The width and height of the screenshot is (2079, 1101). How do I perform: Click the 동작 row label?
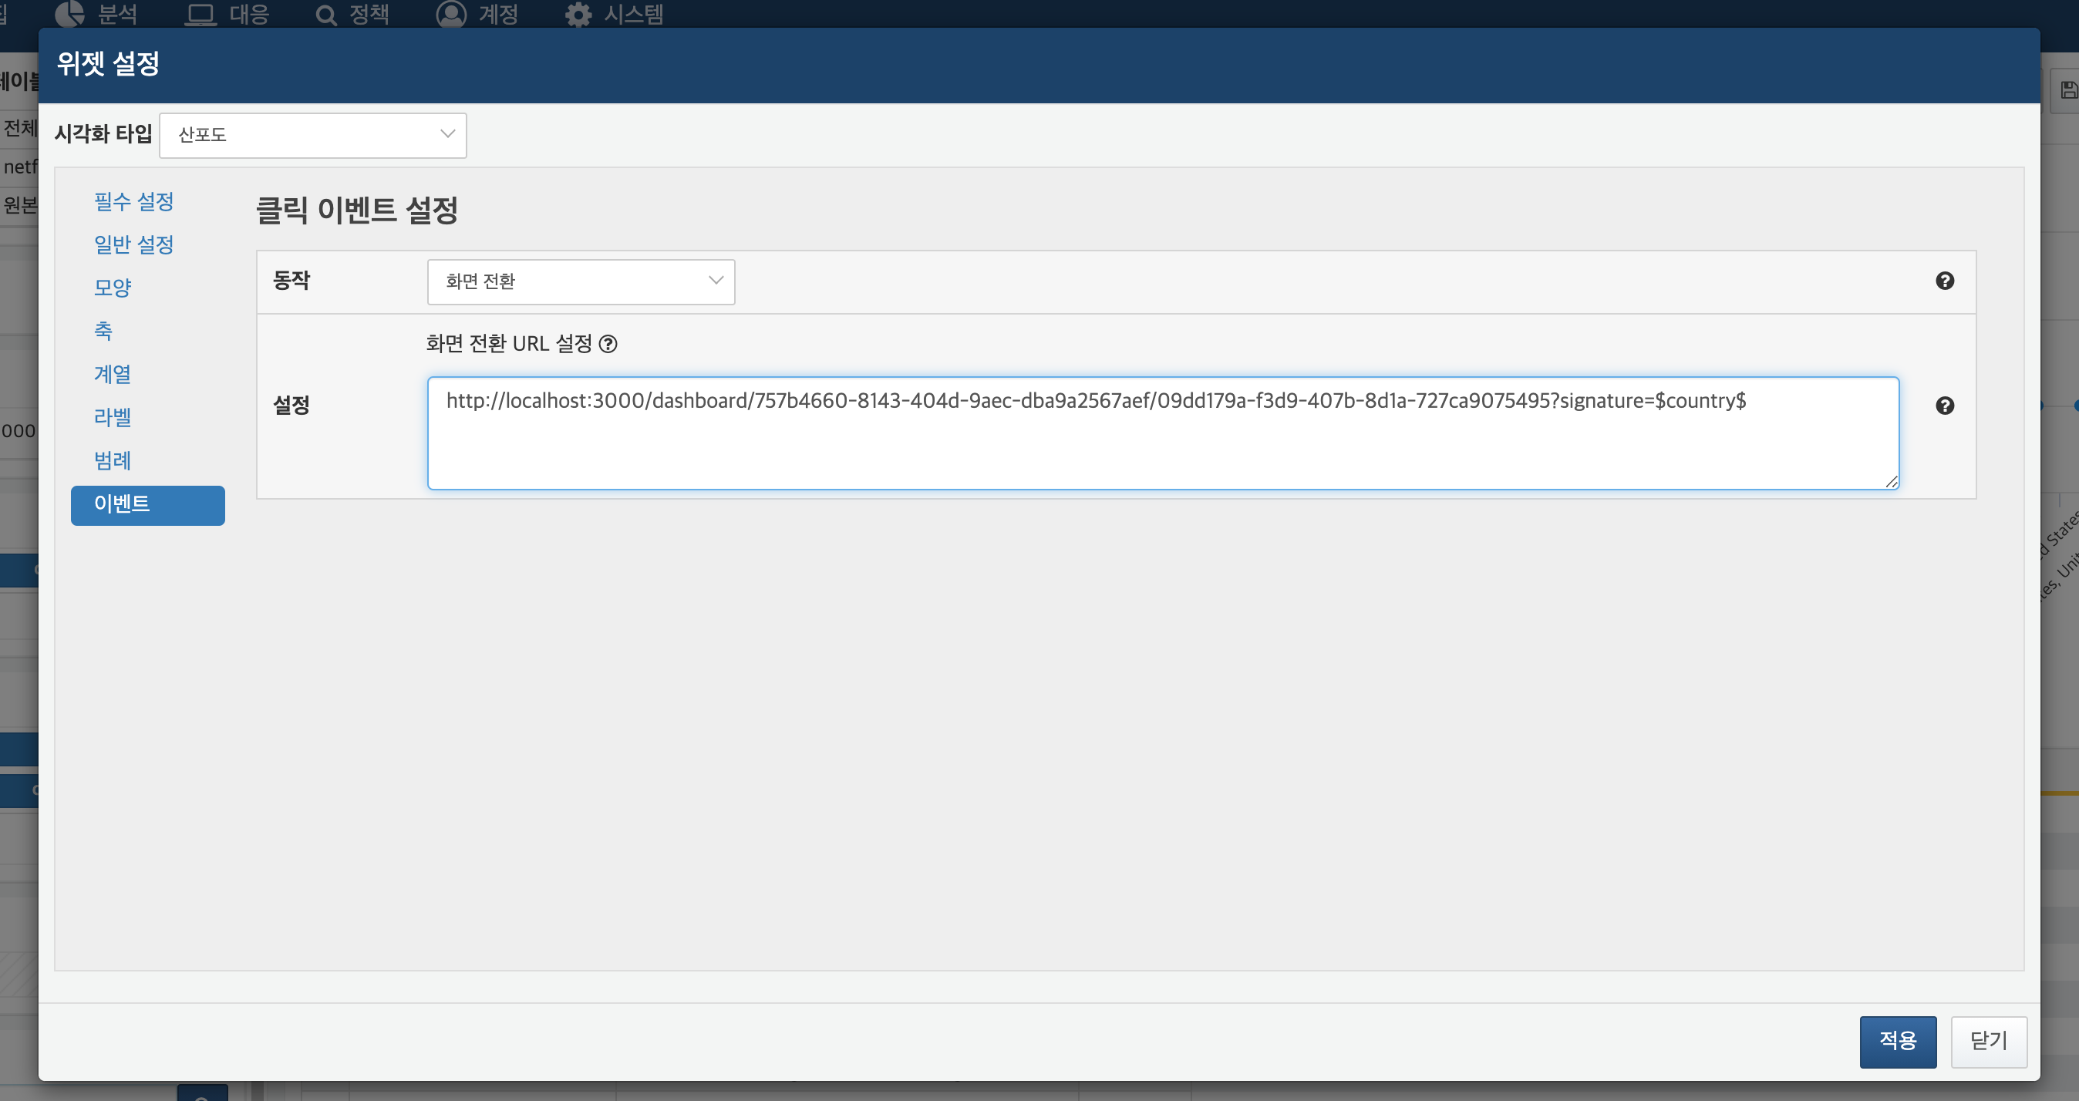click(291, 281)
